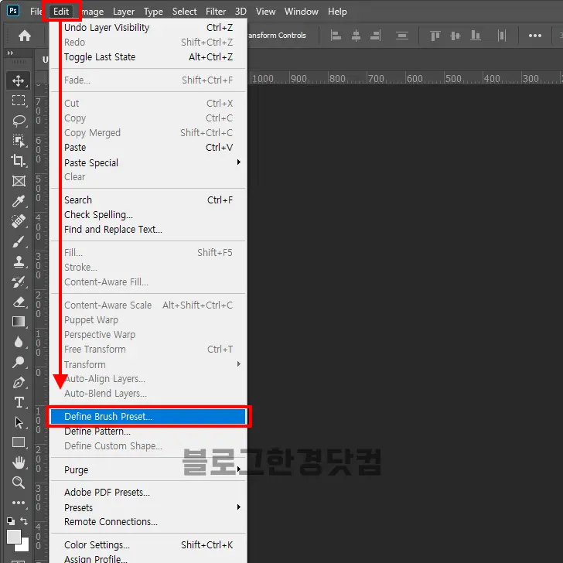This screenshot has height=563, width=563.
Task: Click Align vertical centers icon
Action: [x=456, y=36]
